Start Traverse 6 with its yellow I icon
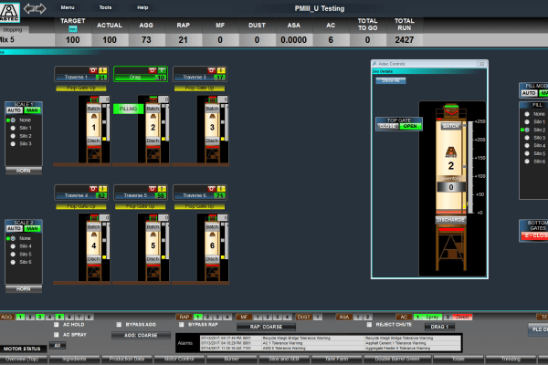Image resolution: width=548 pixels, height=365 pixels. (221, 189)
